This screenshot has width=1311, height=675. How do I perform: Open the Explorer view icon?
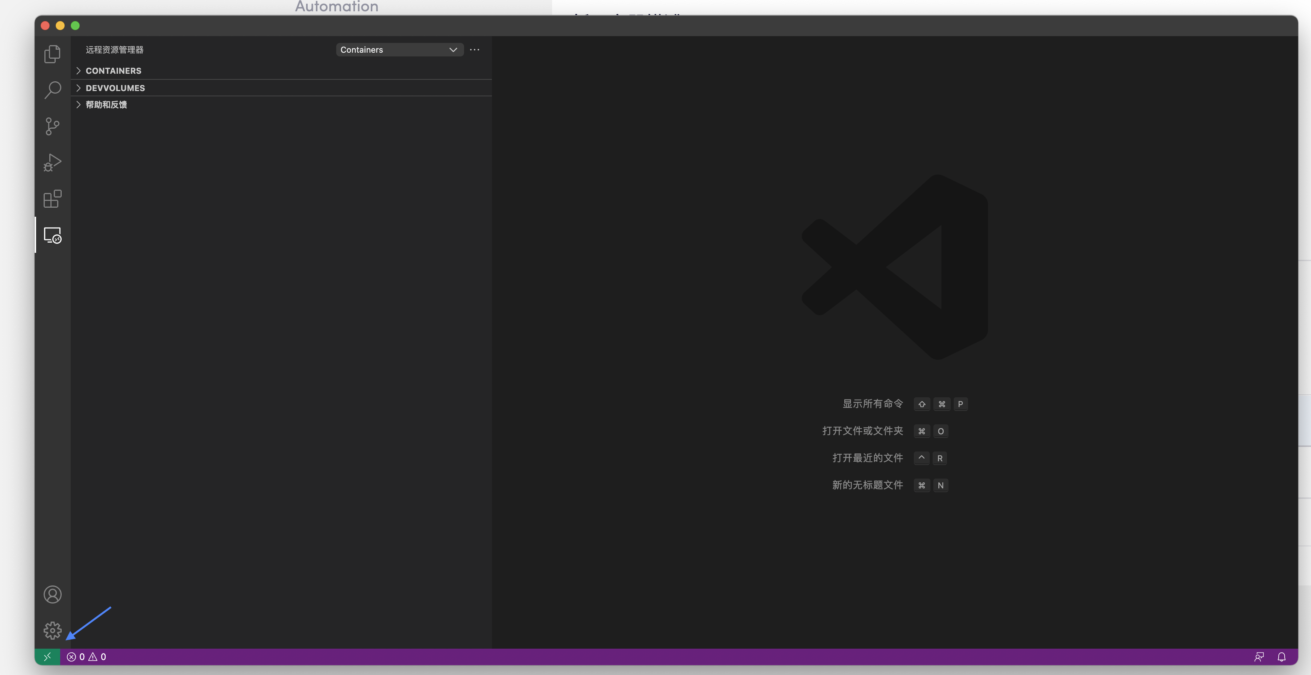click(52, 54)
